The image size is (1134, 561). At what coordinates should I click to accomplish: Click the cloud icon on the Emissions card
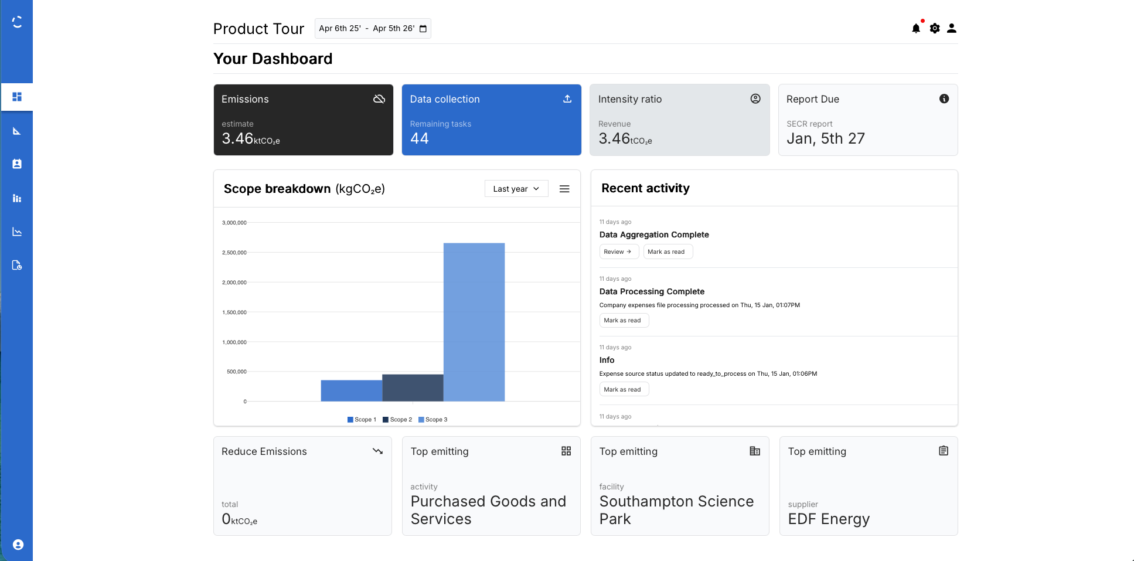(379, 99)
